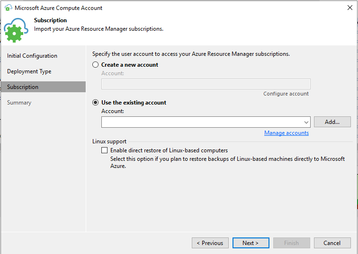Close the Microsoft Azure Compute Account dialog
The width and height of the screenshot is (358, 254).
(x=349, y=8)
